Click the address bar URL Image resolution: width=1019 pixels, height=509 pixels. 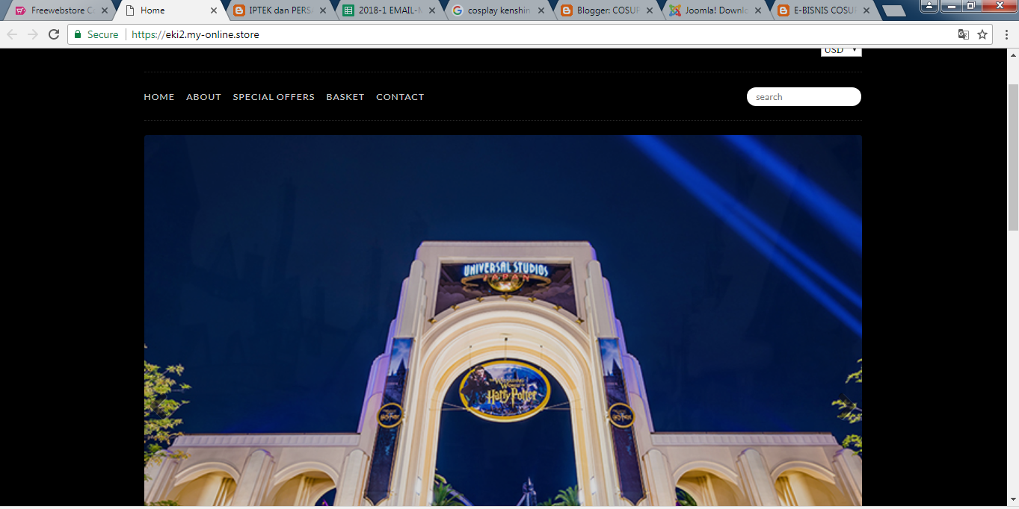195,34
